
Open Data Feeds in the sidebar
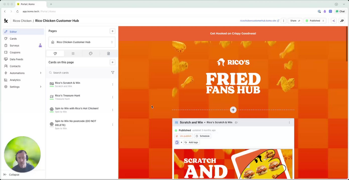point(23,59)
